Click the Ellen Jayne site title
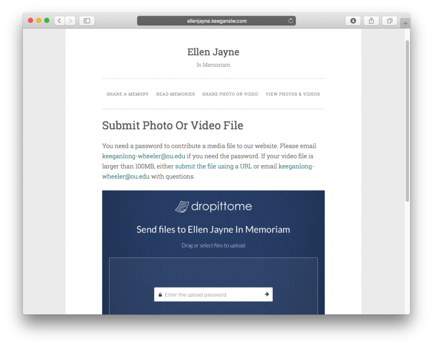Screen dimensions: 433x347 (213, 52)
